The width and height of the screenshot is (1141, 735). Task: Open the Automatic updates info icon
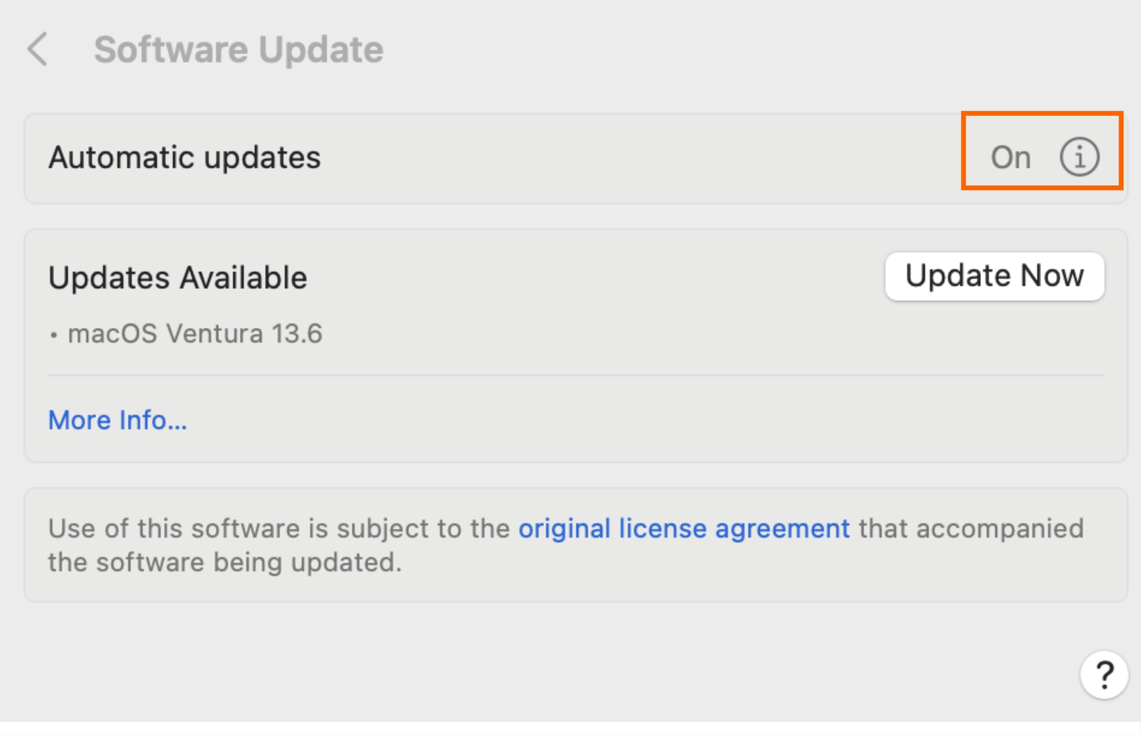[x=1080, y=157]
